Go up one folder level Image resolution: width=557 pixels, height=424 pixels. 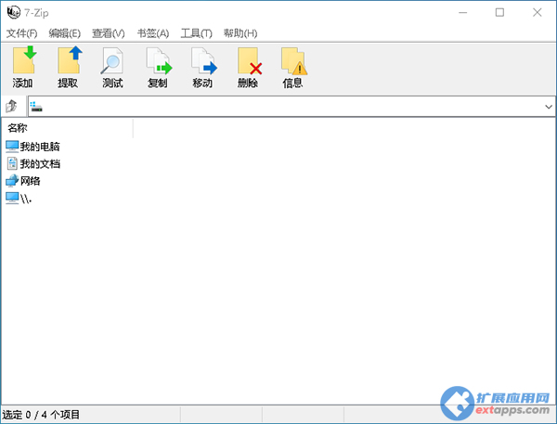tap(12, 106)
